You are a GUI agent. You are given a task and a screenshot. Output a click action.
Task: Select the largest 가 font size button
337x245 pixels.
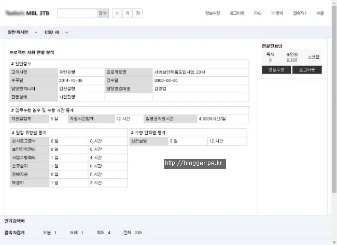(138, 13)
